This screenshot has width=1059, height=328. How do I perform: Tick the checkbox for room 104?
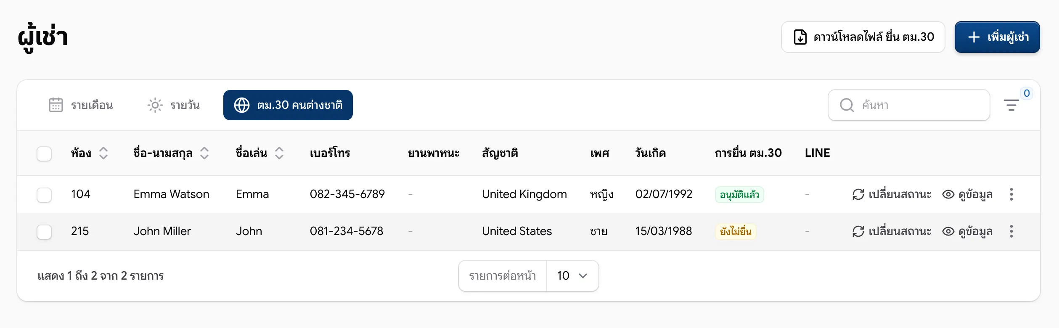tap(44, 195)
